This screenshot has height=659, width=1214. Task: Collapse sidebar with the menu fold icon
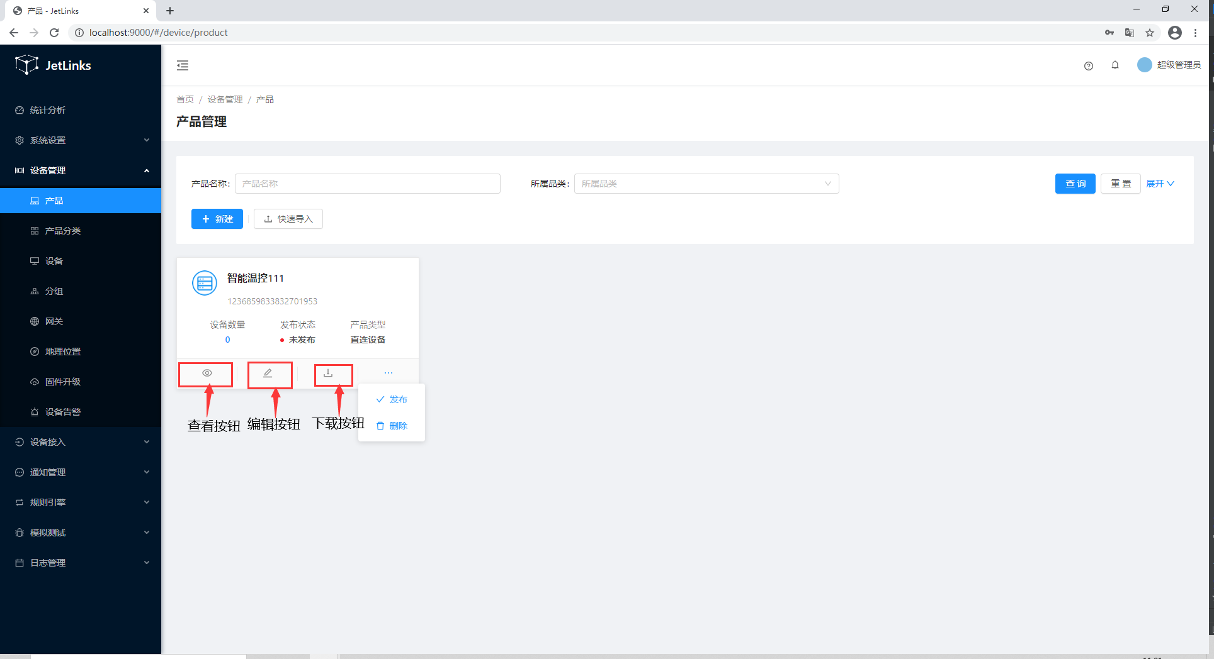[183, 65]
